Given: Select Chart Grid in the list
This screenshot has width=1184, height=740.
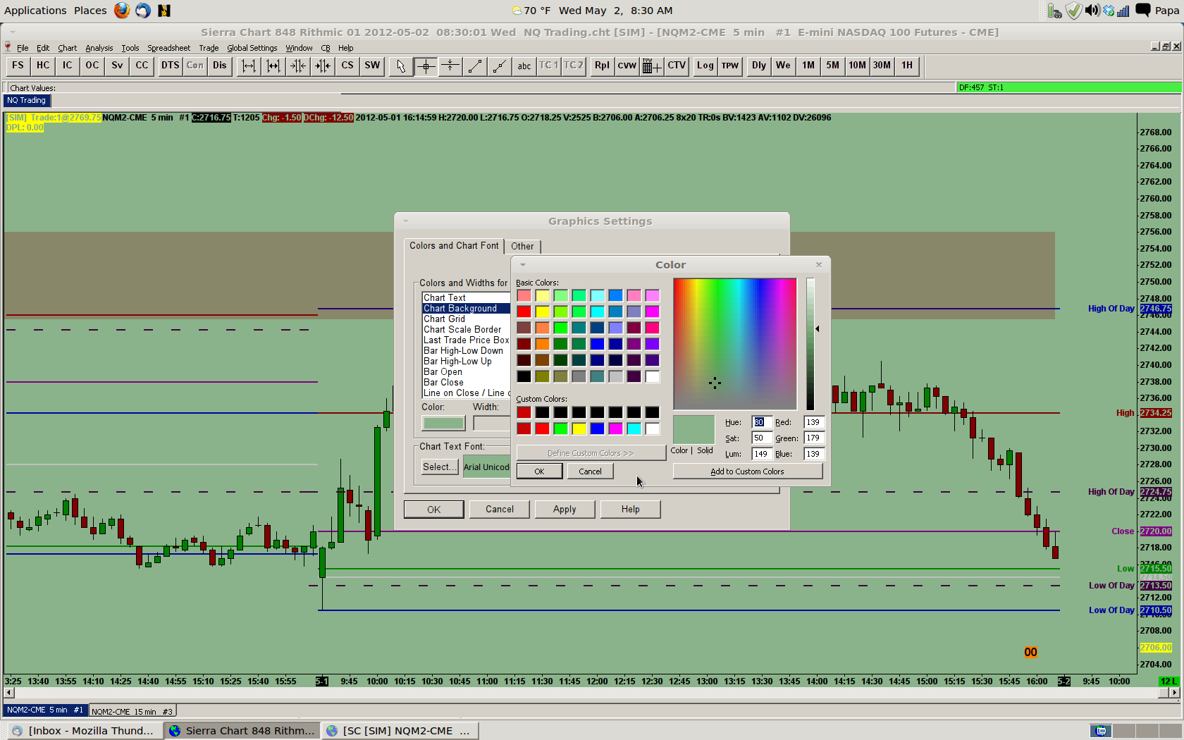Looking at the screenshot, I should coord(466,319).
